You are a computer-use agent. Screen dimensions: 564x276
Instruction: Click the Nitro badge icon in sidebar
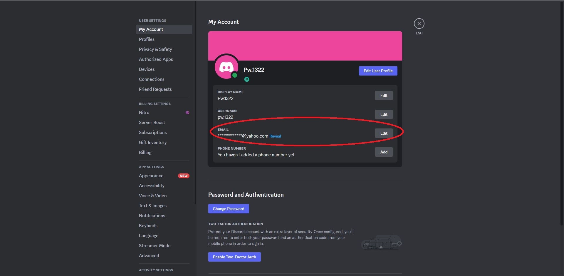point(187,113)
